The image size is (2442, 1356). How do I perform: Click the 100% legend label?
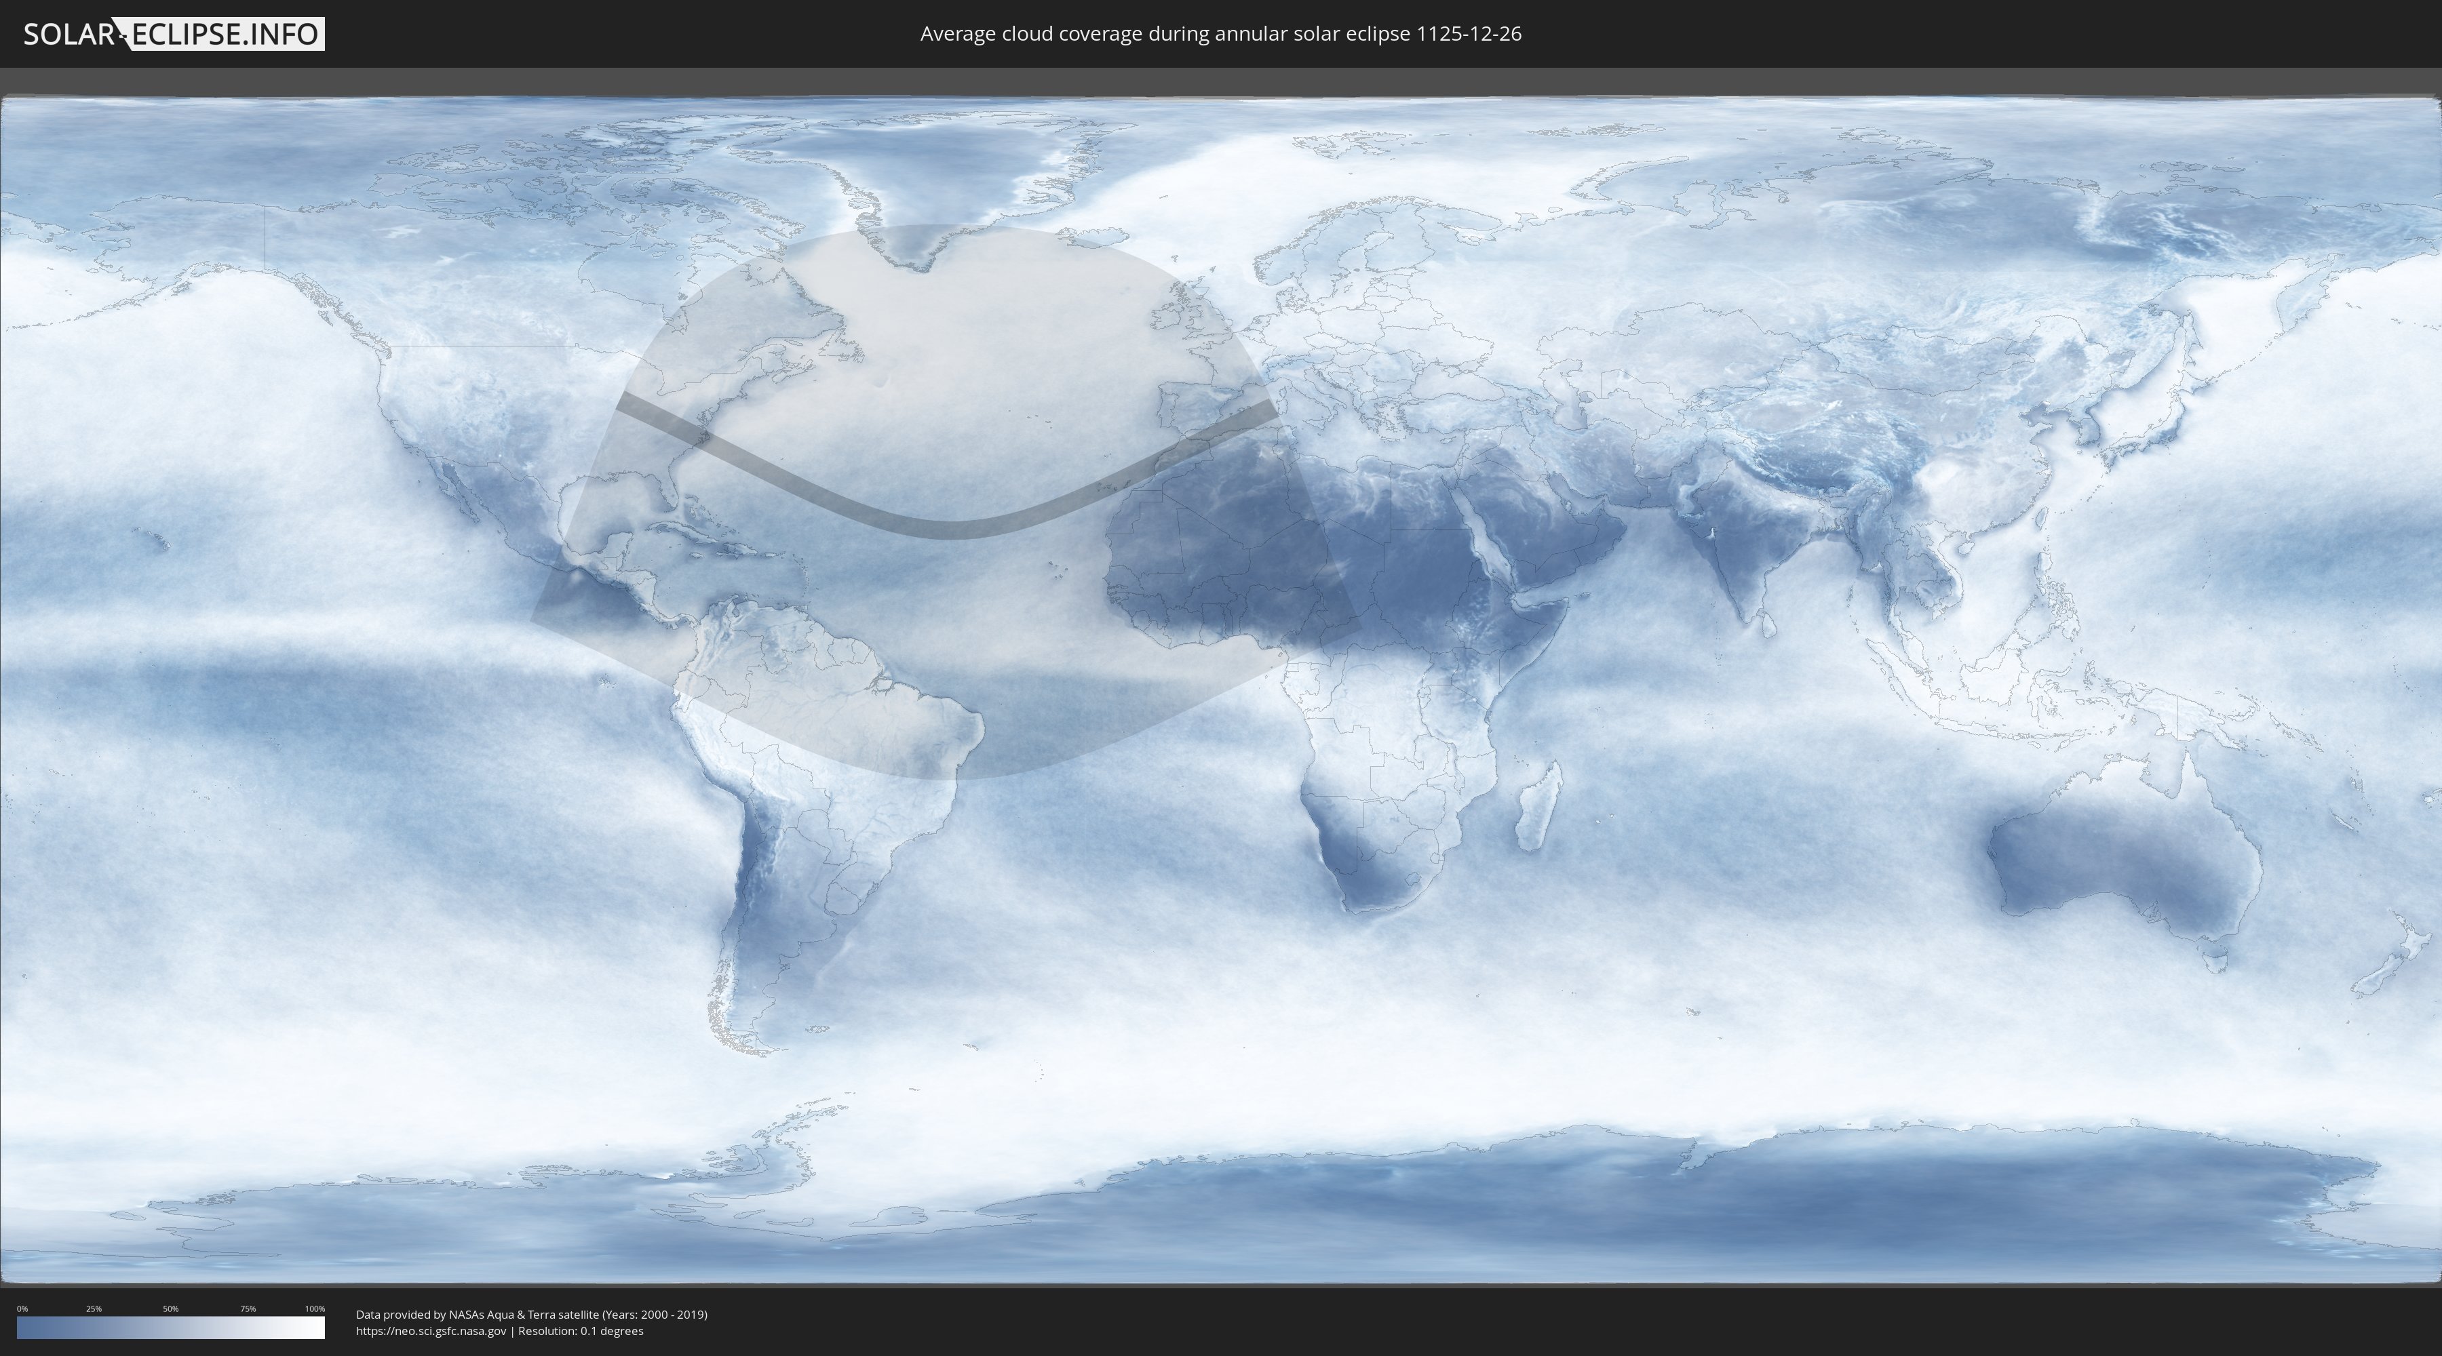pos(315,1309)
